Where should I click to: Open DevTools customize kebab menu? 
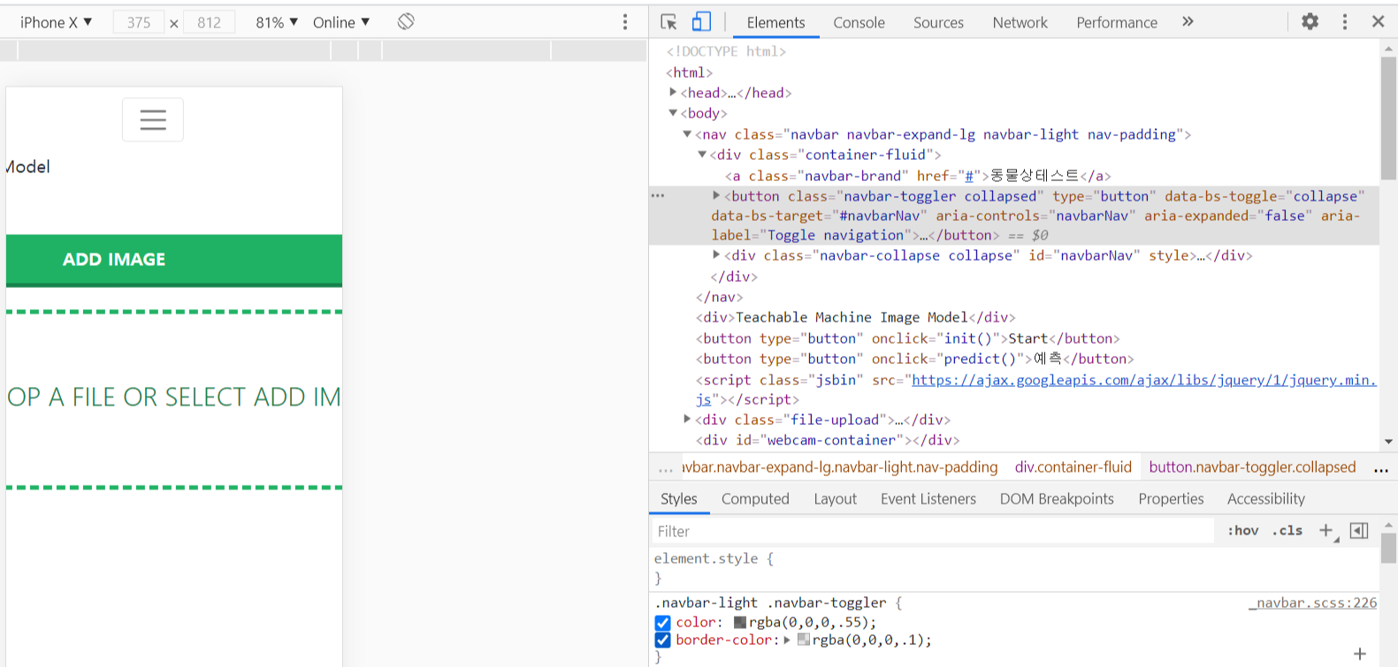(x=1345, y=22)
